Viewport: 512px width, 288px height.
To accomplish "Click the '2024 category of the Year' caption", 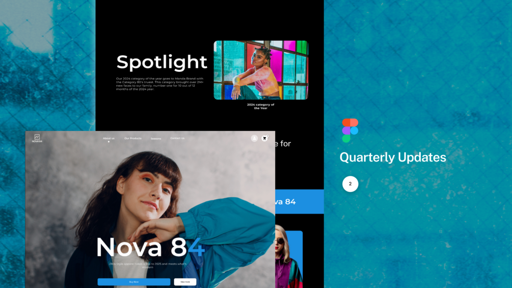I will pyautogui.click(x=260, y=106).
